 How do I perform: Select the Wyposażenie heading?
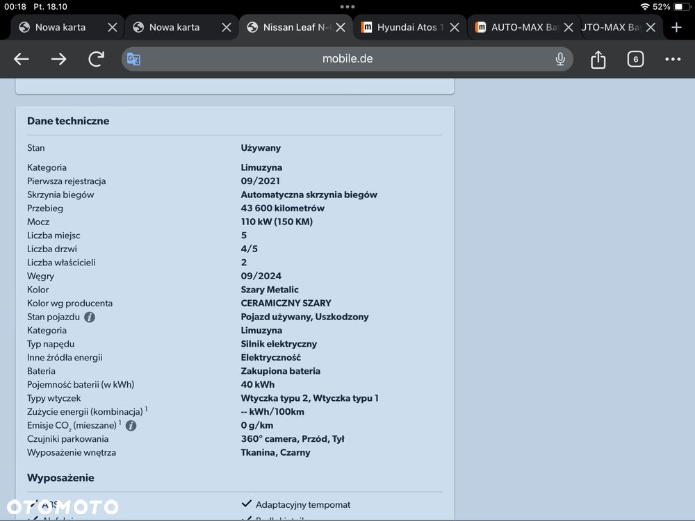click(x=60, y=478)
